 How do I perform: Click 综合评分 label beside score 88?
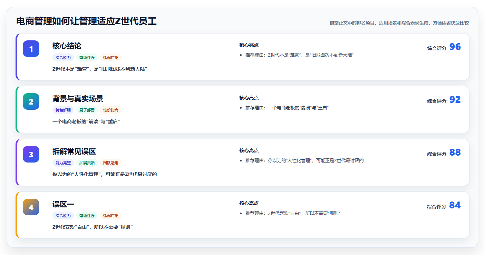[x=437, y=154]
